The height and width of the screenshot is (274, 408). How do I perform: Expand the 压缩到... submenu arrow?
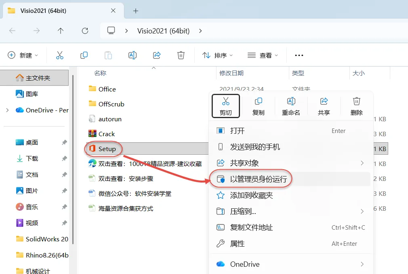[x=362, y=212]
